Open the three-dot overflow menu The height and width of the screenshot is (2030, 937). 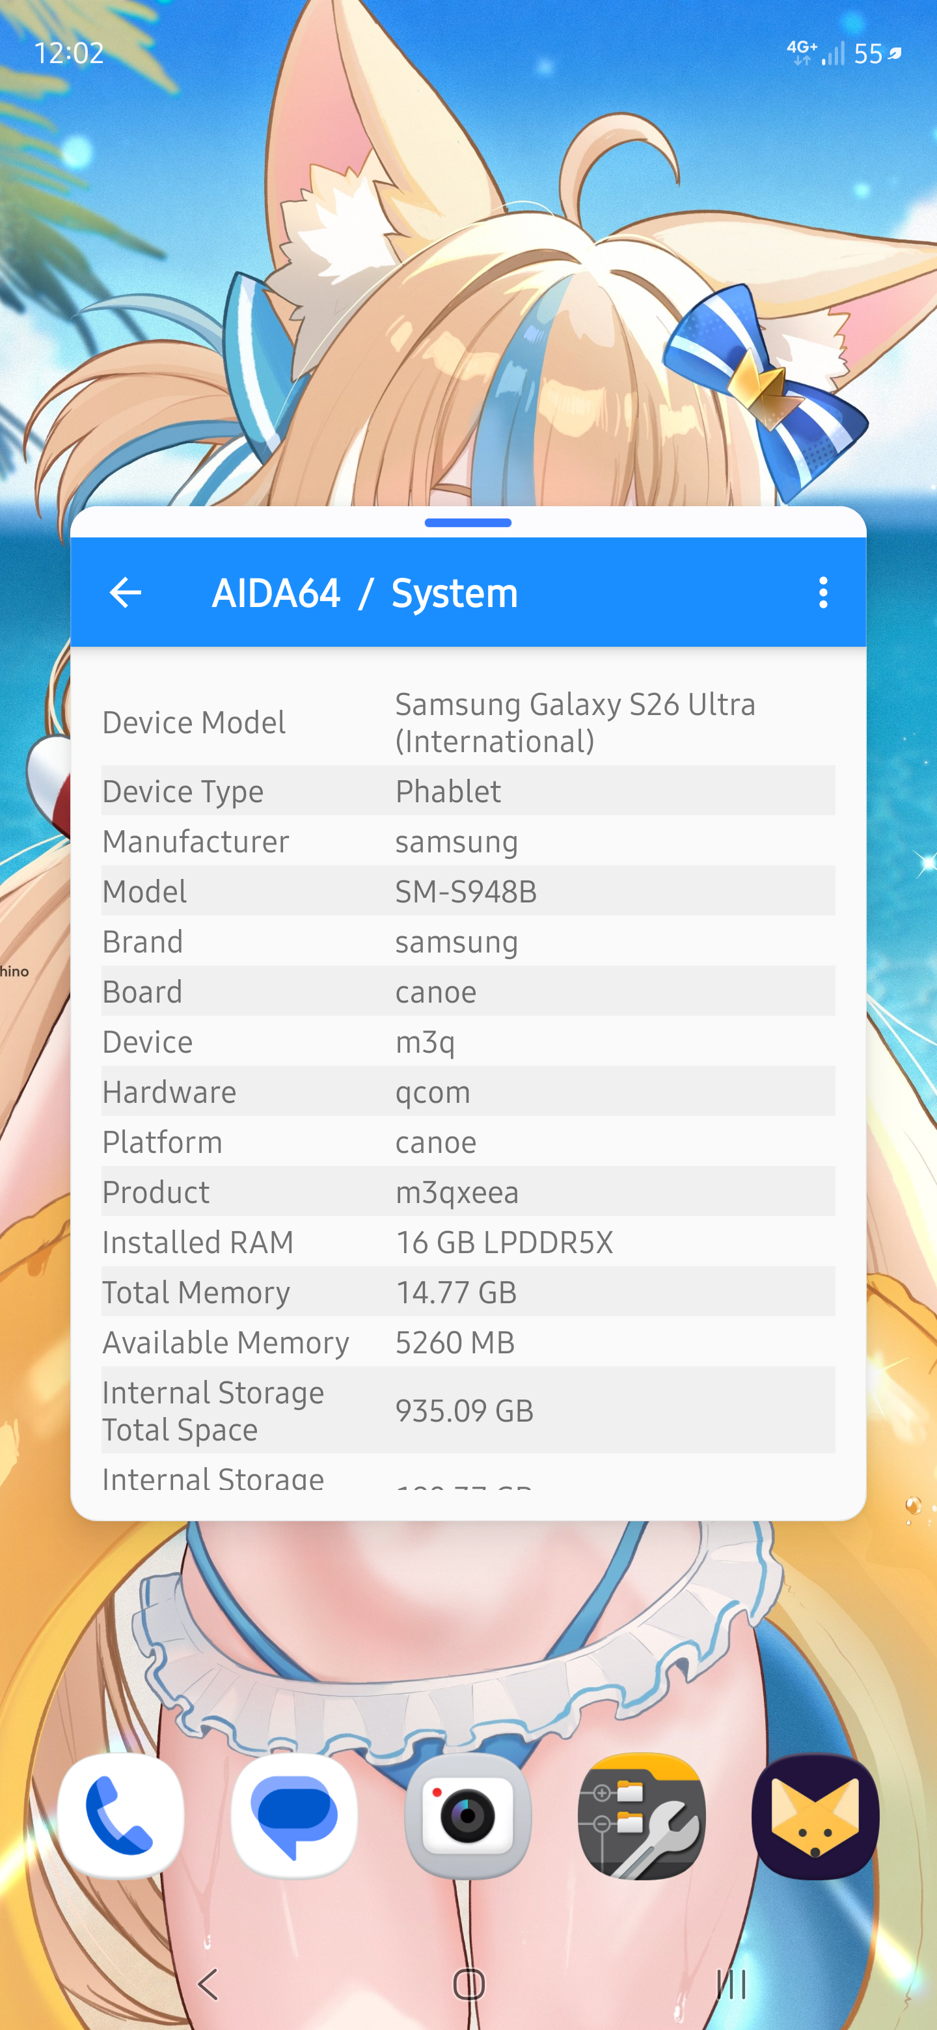tap(822, 593)
